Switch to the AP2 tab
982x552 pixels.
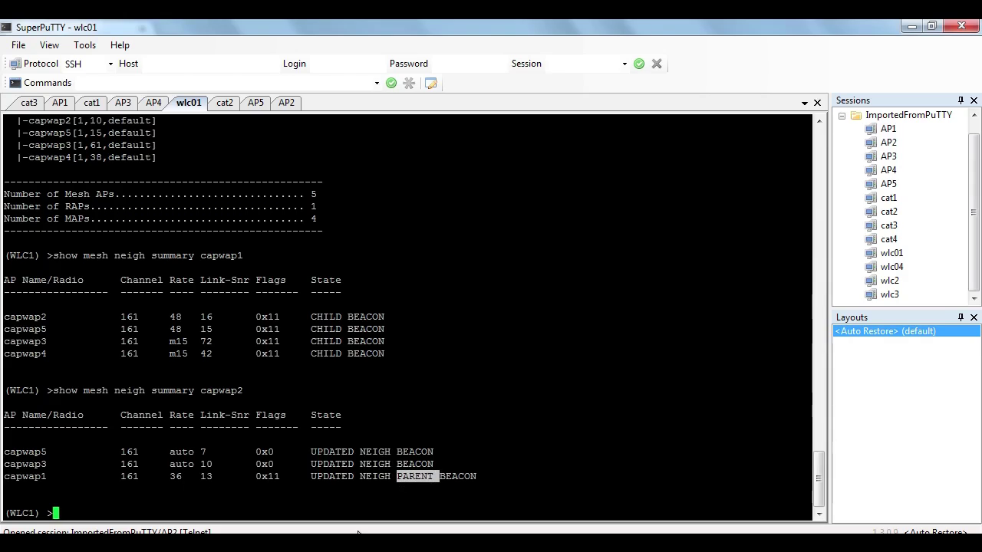[x=285, y=103]
